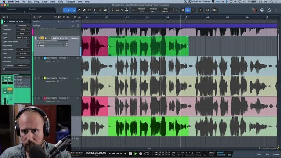
Task: Toggle Loop in the transport bar
Action: [x=147, y=154]
